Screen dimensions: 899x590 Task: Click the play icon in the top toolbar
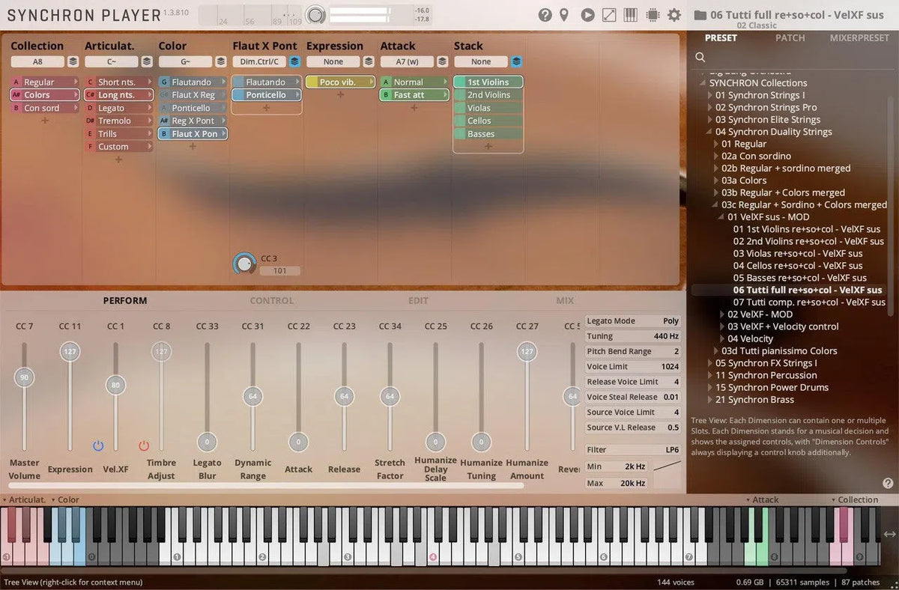(587, 14)
